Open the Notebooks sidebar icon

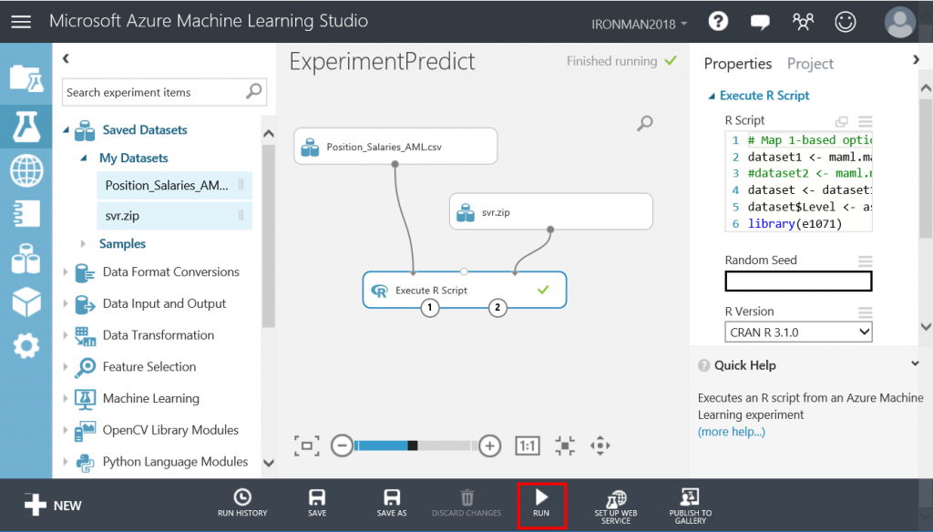(x=26, y=214)
